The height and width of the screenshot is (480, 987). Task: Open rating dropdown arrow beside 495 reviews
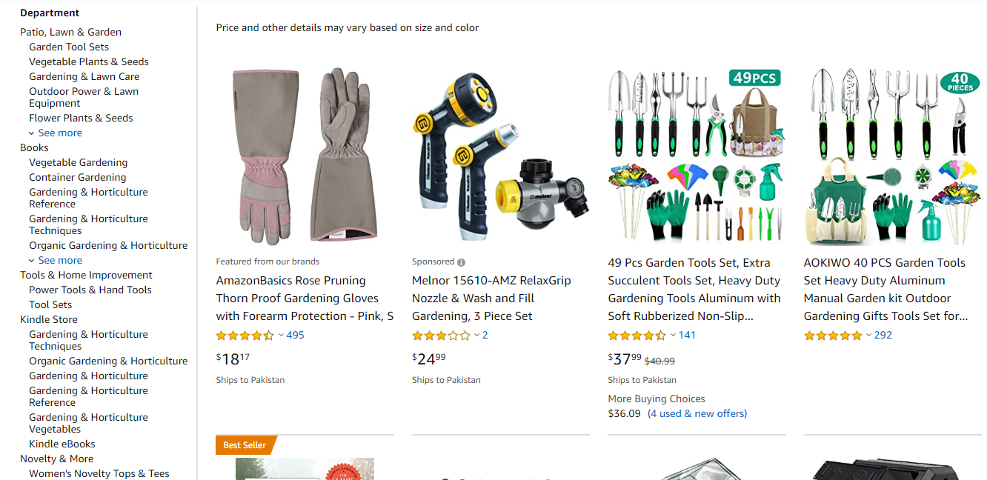(281, 336)
